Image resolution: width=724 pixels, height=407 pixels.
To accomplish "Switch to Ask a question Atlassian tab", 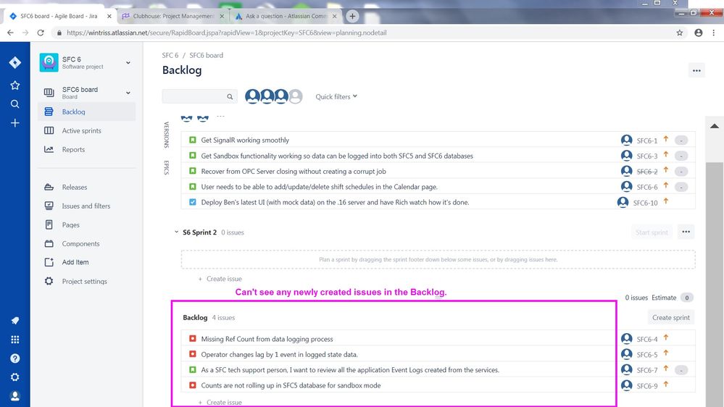I will 286,16.
